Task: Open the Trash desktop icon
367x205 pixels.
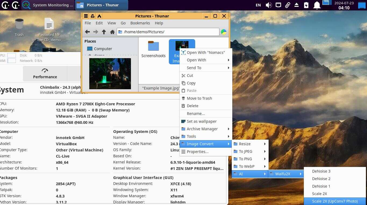Action: [19, 27]
